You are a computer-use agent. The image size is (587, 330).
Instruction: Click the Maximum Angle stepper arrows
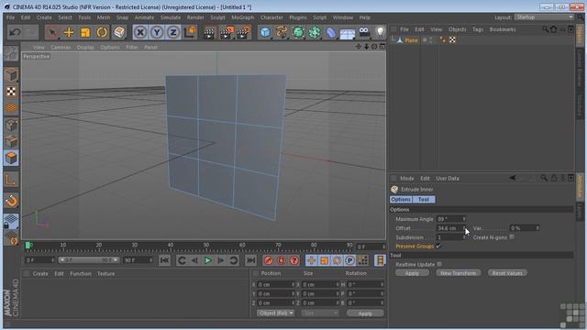(464, 219)
